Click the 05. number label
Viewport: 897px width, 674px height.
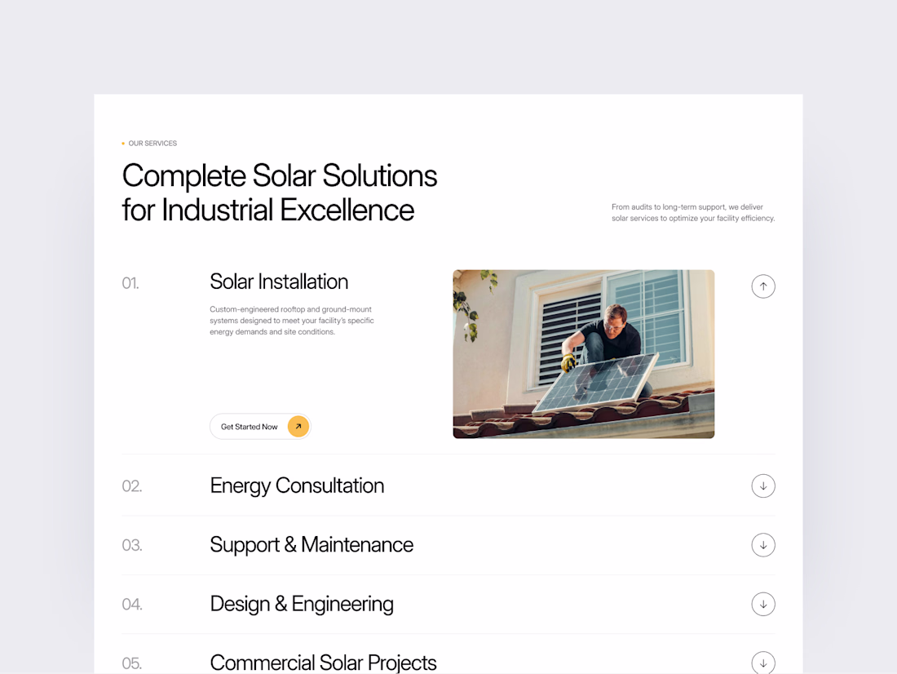[x=131, y=663]
